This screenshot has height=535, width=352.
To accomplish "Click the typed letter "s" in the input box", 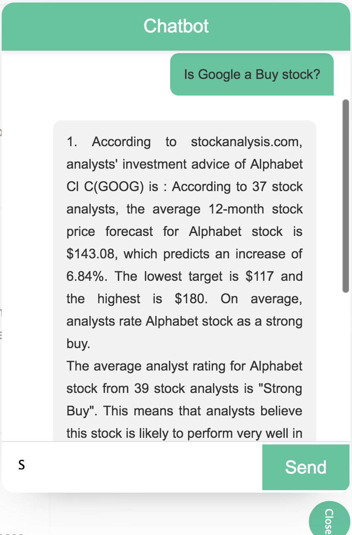I will point(22,465).
